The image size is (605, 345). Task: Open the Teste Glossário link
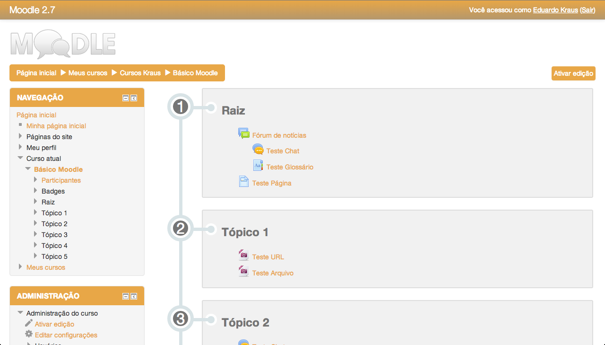(x=290, y=167)
